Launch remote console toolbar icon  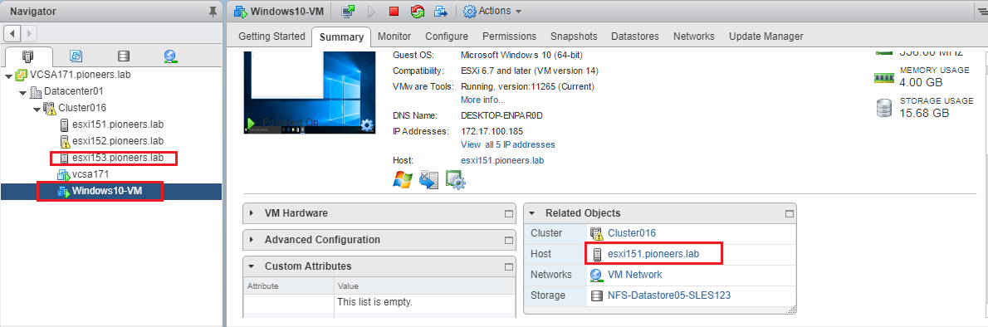(348, 11)
